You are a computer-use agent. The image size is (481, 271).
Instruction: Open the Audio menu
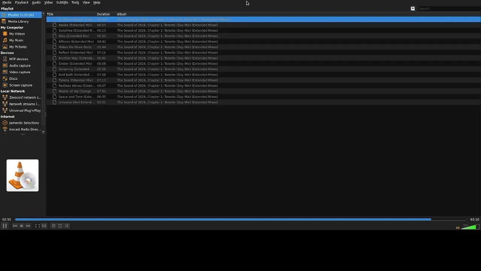coord(36,3)
